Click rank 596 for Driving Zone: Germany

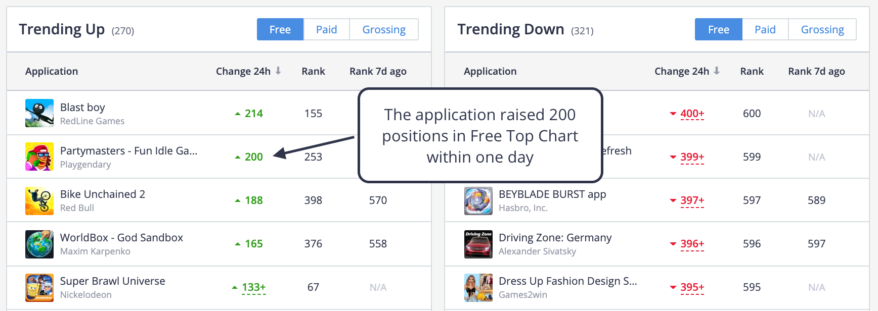[x=752, y=244]
